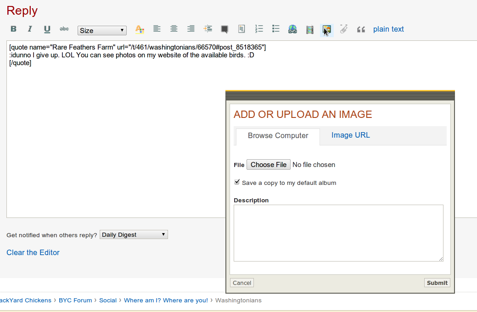This screenshot has width=477, height=312.
Task: Insert a numbered list
Action: 259,29
